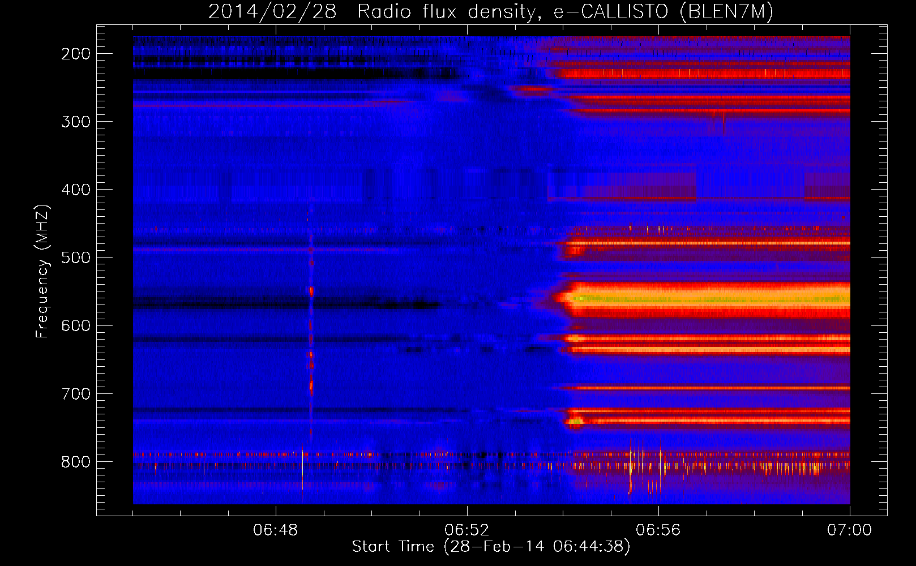This screenshot has height=566, width=916.
Task: Click the date "2014/02/28" in the title
Action: click(272, 12)
